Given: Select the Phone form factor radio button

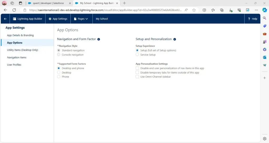Looking at the screenshot, I should 59,77.
